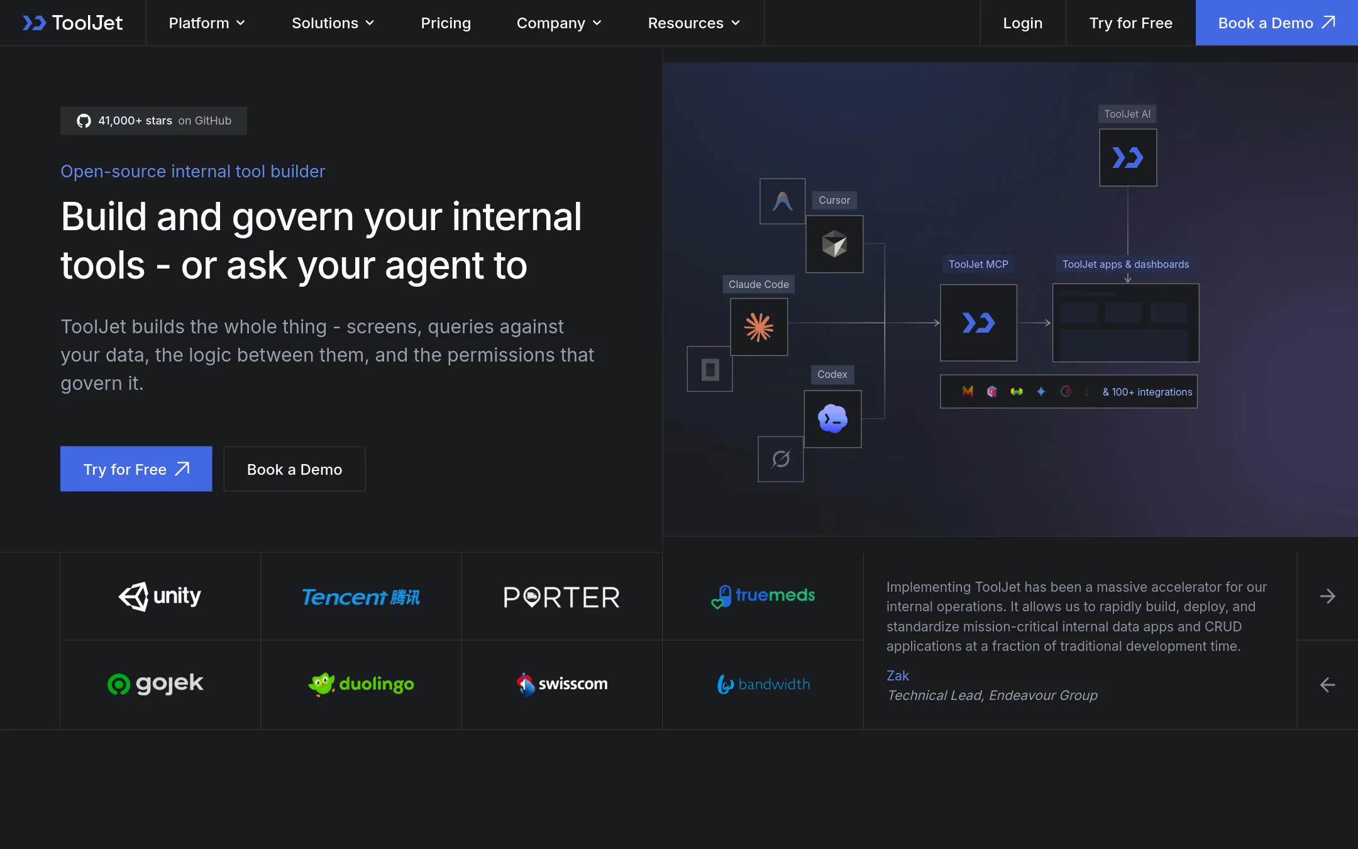This screenshot has height=849, width=1358.
Task: Click the Bandwidth logo
Action: pyautogui.click(x=763, y=684)
